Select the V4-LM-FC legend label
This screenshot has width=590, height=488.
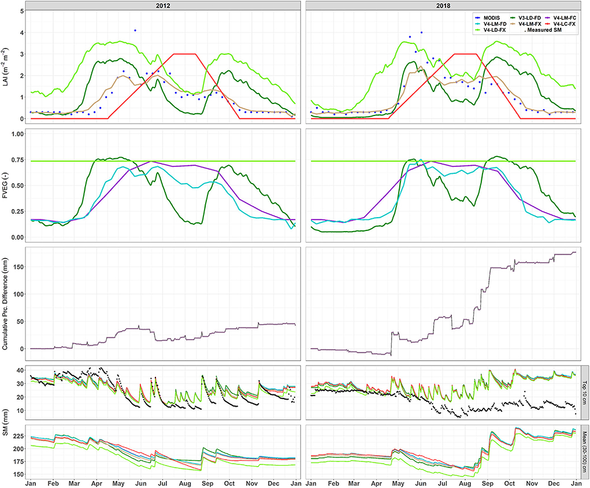pos(565,18)
